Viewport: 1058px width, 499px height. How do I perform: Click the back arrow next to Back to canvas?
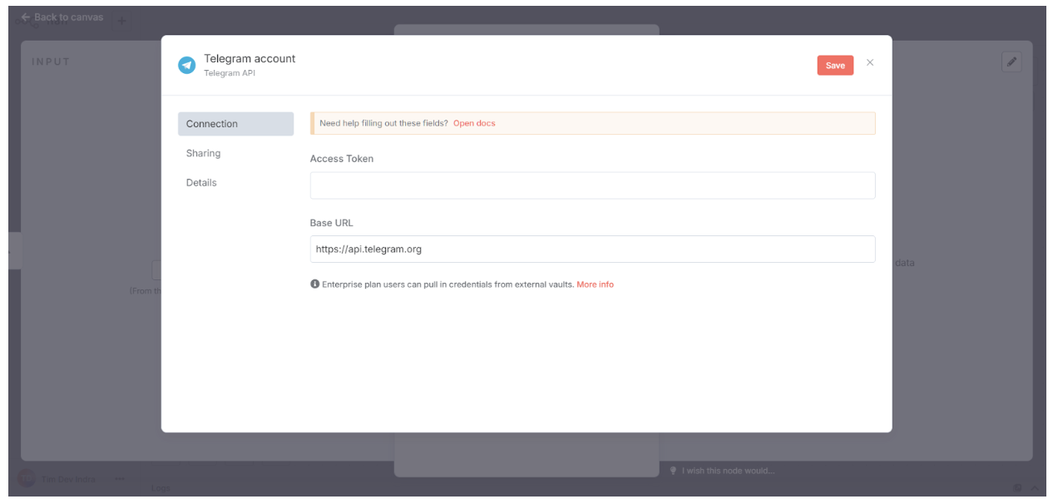[x=26, y=17]
